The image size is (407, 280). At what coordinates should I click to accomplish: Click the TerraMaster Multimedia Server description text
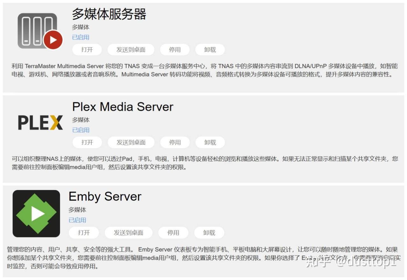point(205,71)
